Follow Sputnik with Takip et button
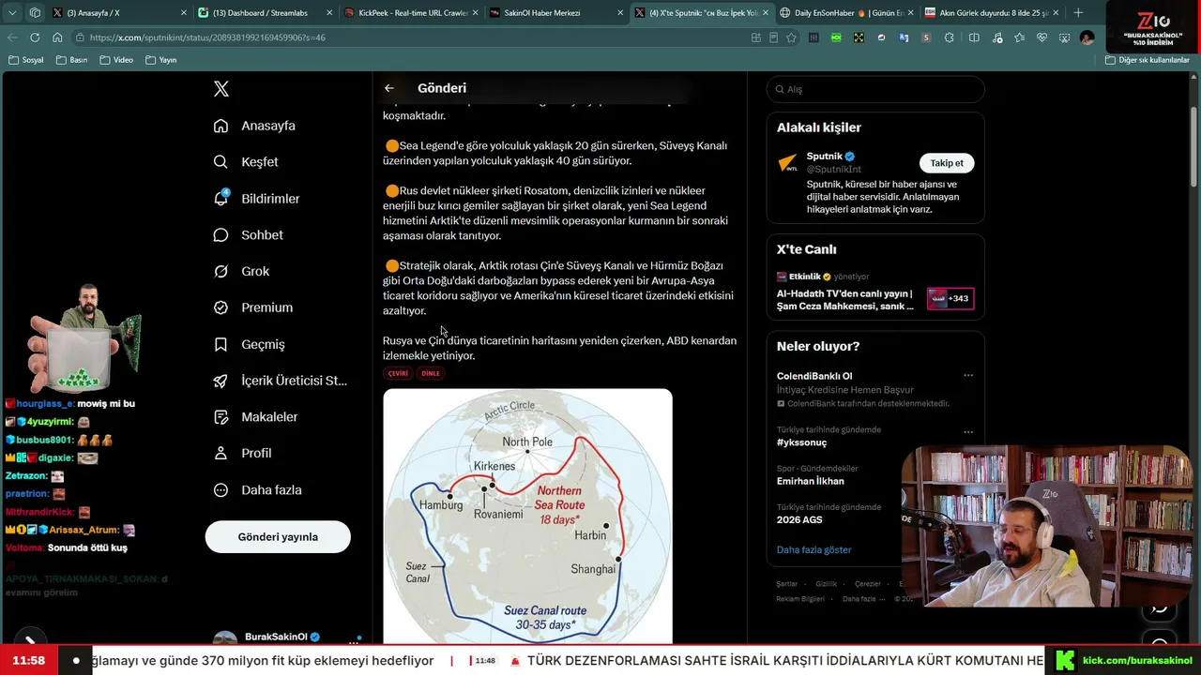This screenshot has height=675, width=1201. click(x=947, y=163)
